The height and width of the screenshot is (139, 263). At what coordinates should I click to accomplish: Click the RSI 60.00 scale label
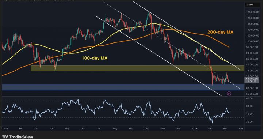(x=250, y=106)
